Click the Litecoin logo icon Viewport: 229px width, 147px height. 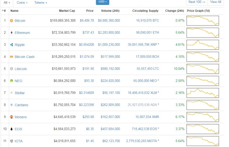pyautogui.click(x=12, y=69)
